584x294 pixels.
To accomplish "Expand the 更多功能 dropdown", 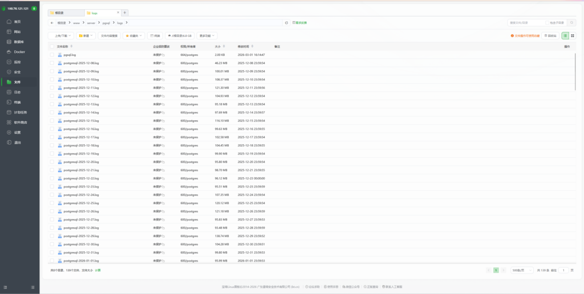I will point(206,35).
